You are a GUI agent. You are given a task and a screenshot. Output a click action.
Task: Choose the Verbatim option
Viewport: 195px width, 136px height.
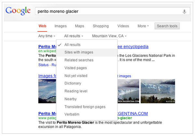[x=87, y=114]
